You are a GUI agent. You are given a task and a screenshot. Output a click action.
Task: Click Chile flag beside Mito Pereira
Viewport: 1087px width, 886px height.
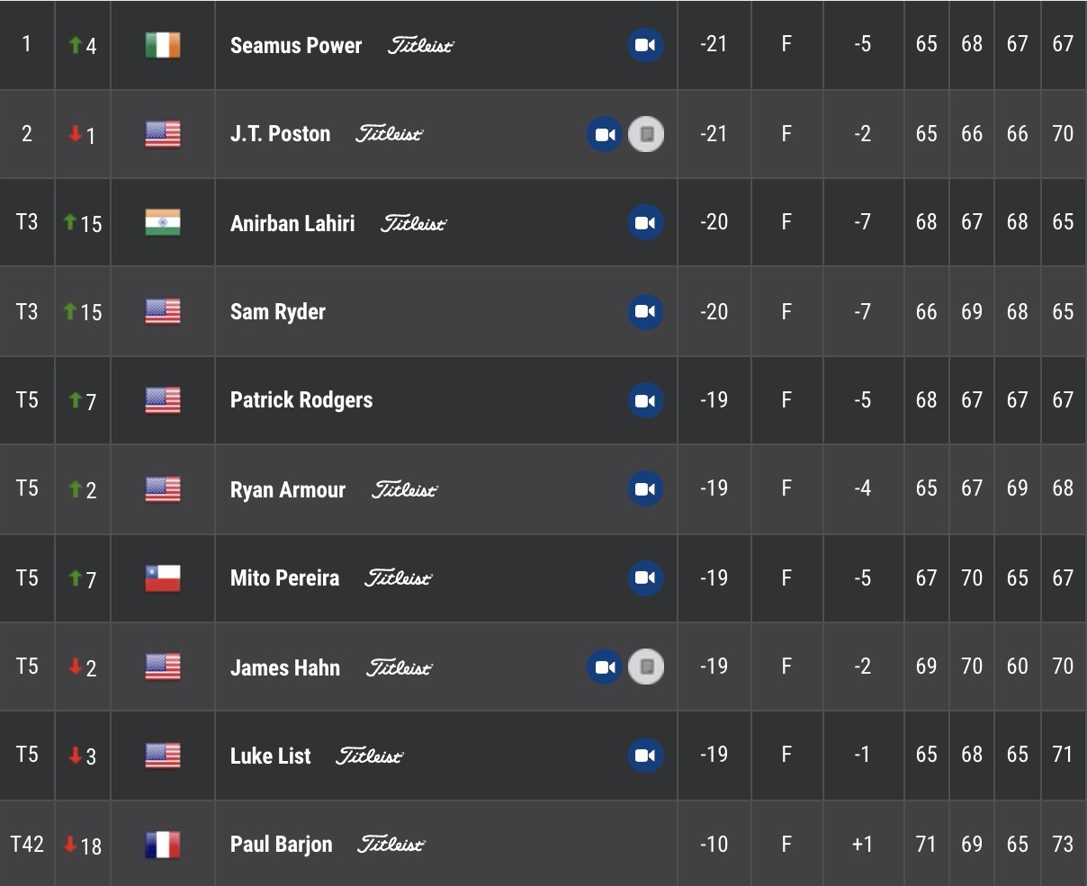point(163,577)
